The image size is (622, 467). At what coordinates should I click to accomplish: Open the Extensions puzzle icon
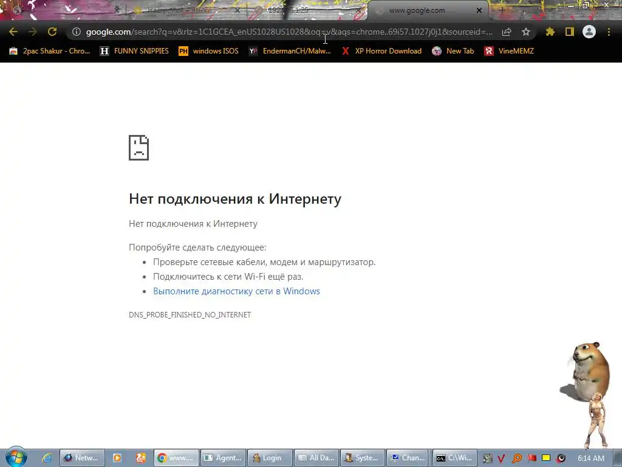point(550,32)
